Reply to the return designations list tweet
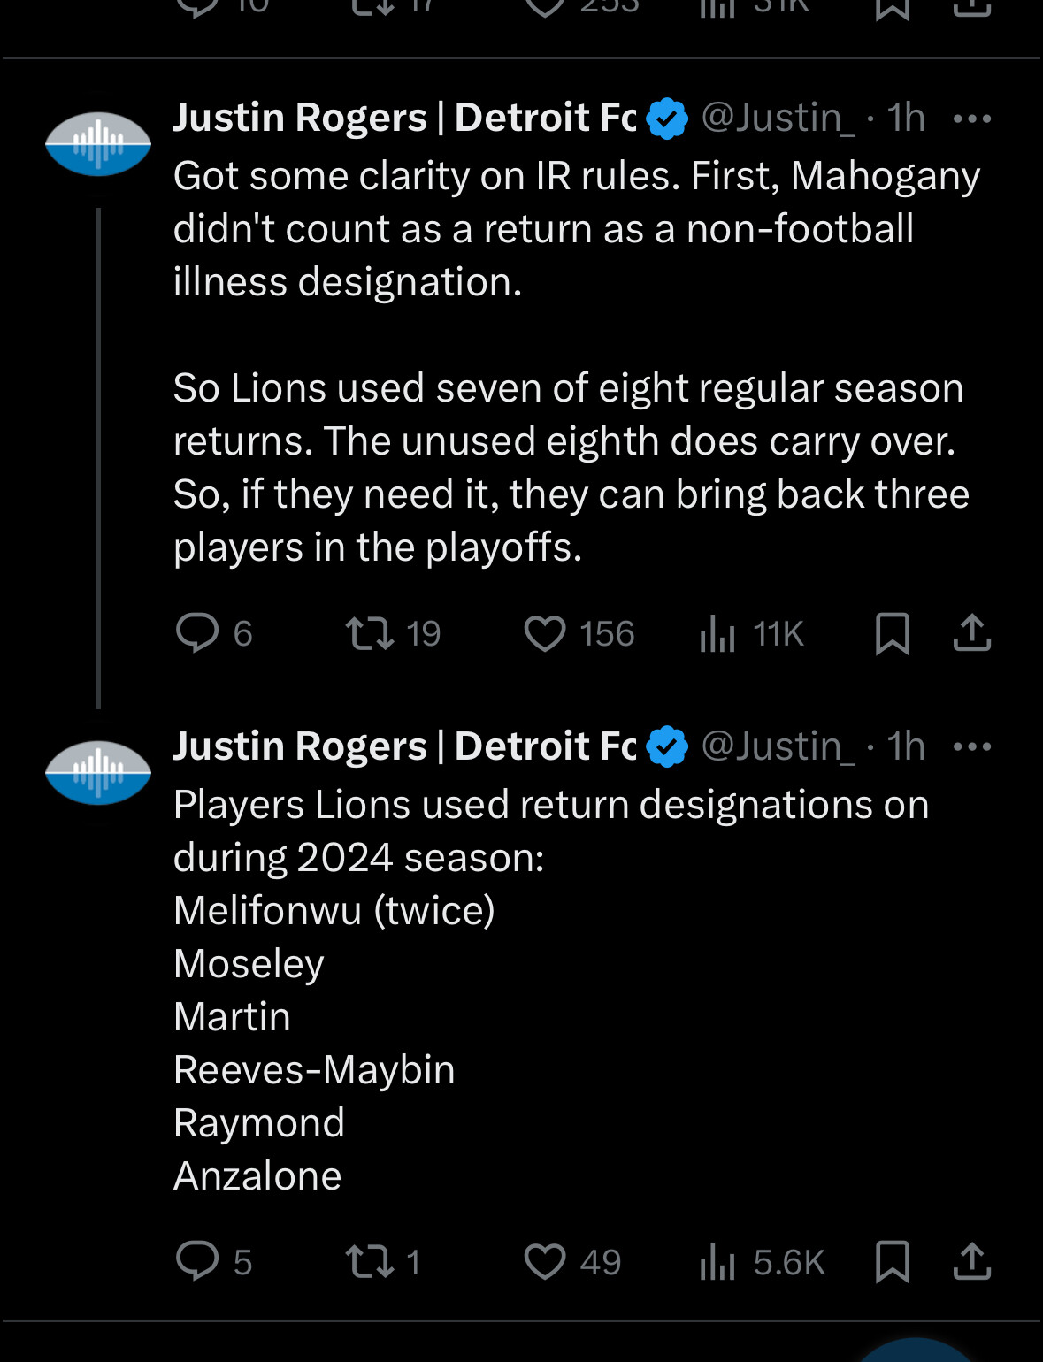 198,1261
